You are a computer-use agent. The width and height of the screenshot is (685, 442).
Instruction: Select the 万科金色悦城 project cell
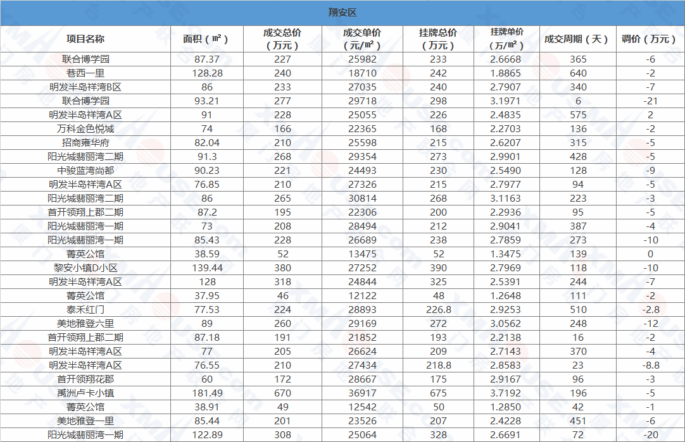coord(85,129)
